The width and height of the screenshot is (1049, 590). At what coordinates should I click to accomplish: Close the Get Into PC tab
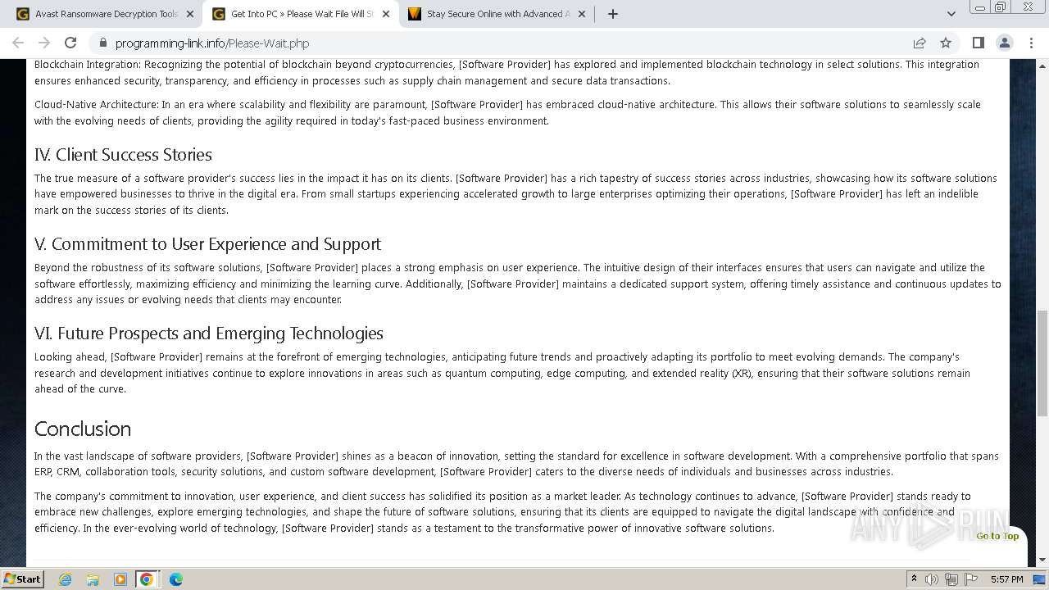pyautogui.click(x=386, y=14)
